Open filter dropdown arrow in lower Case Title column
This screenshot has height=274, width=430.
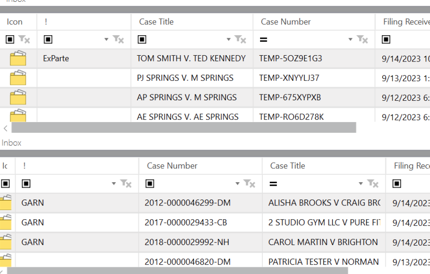(360, 184)
